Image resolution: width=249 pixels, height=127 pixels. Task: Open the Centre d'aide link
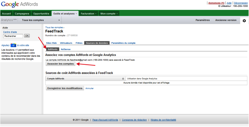(10, 32)
